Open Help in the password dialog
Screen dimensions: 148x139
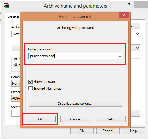pos(111,119)
